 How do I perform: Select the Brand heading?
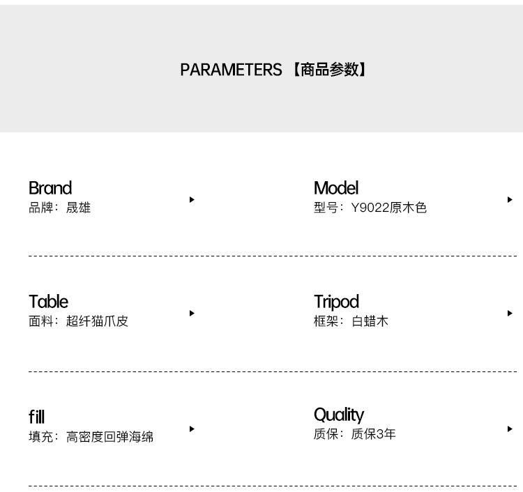tap(50, 188)
